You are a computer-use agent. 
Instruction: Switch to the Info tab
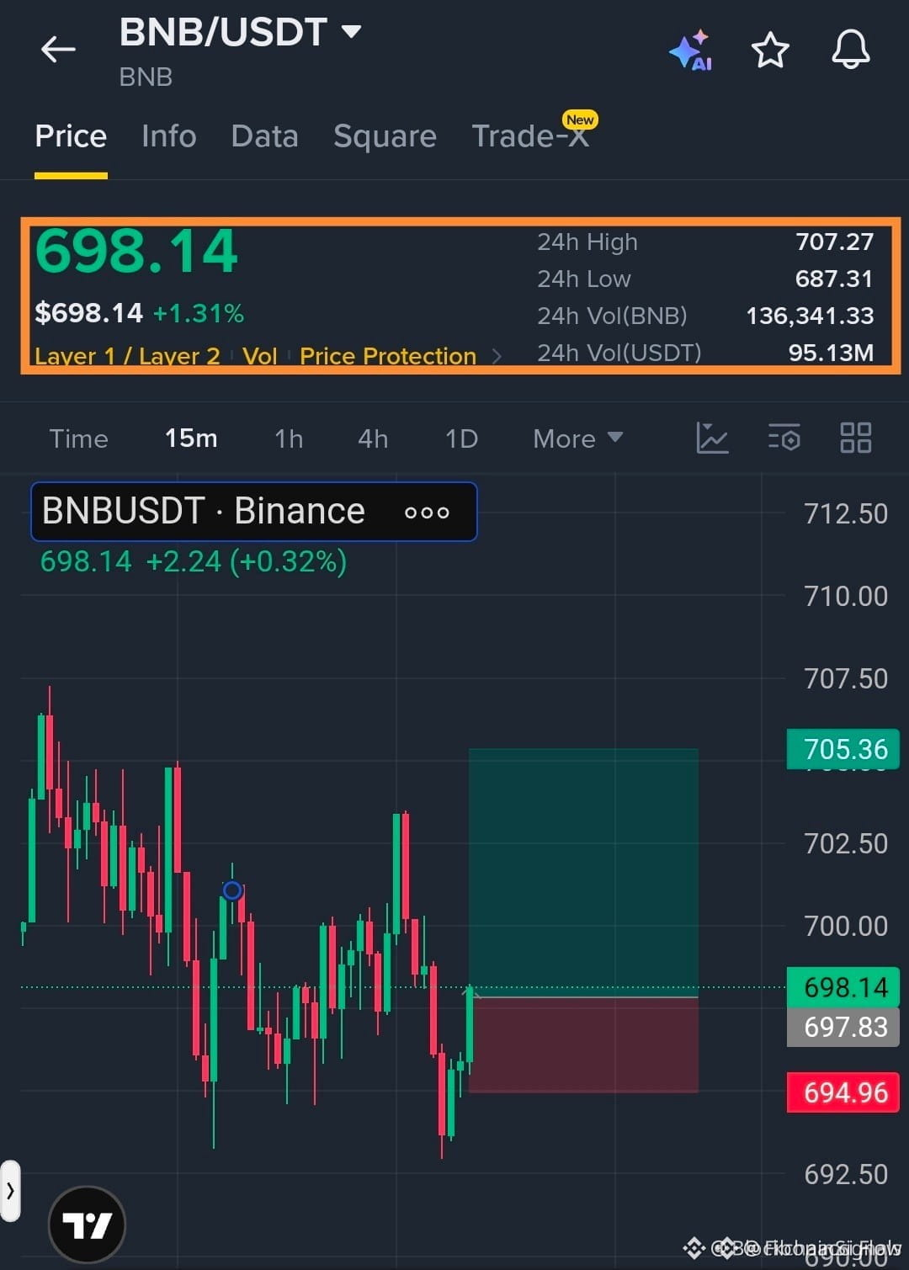point(169,136)
